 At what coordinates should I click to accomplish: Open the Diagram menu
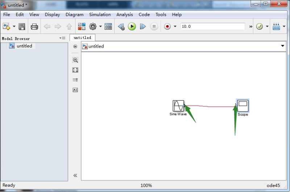pyautogui.click(x=75, y=14)
